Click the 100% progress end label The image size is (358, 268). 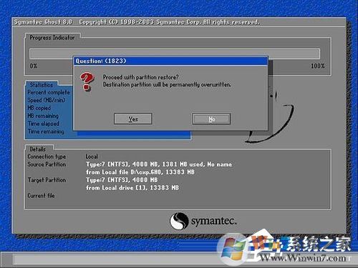pos(318,66)
